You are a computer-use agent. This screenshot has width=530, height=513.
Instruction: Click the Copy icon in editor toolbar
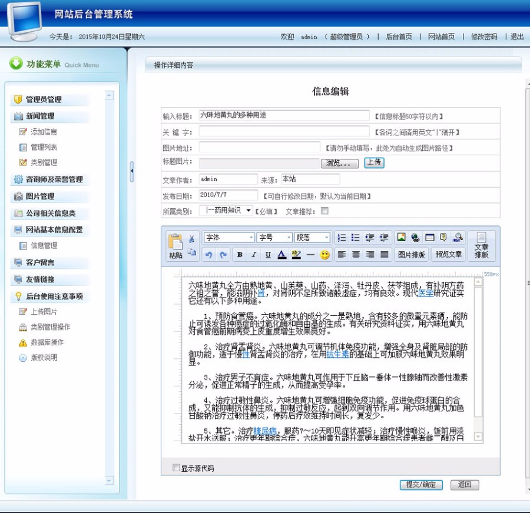pos(191,252)
